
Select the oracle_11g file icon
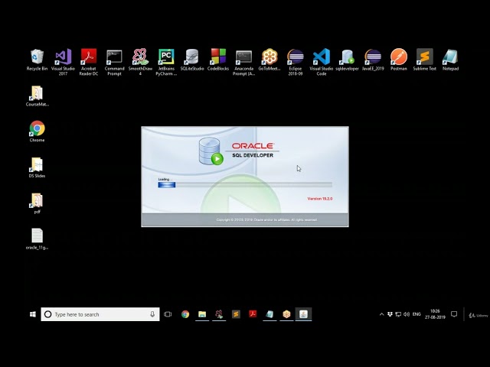tap(38, 239)
